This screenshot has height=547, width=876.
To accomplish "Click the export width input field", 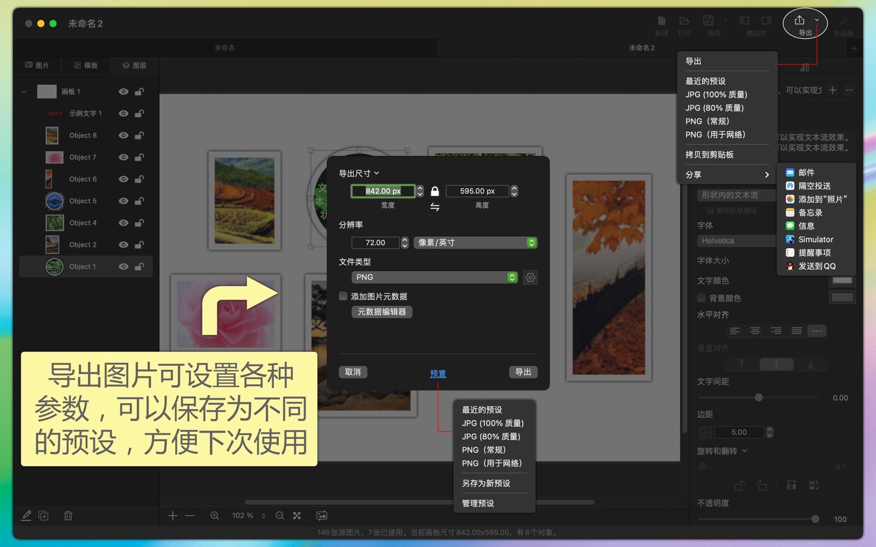I will click(383, 191).
